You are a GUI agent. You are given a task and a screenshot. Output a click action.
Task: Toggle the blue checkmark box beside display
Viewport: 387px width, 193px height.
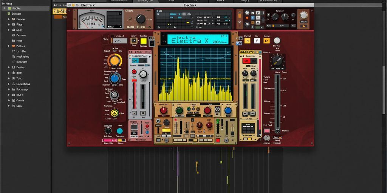(239, 43)
